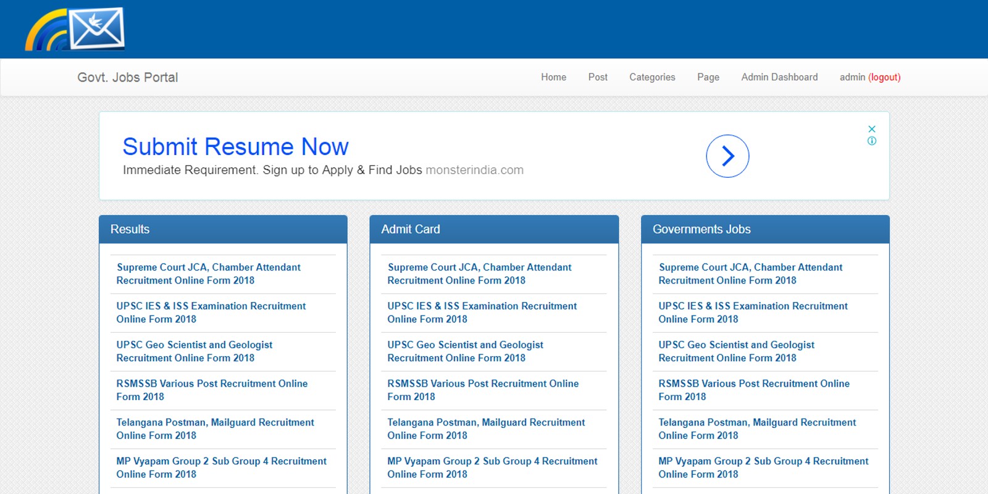Open UPSC IES & ISS link in Admit Card
The width and height of the screenshot is (988, 494).
click(482, 312)
